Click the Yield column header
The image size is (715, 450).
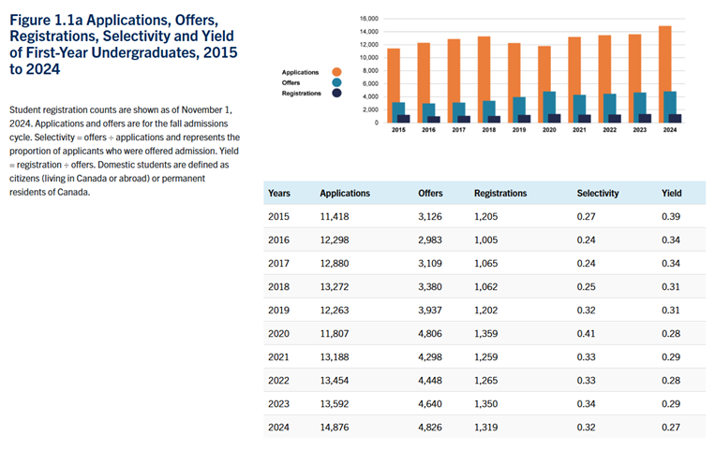671,194
